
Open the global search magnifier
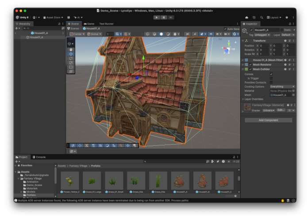pos(262,17)
